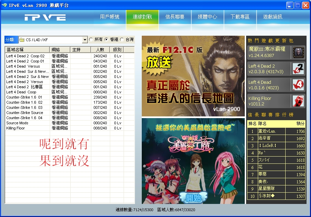This screenshot has width=311, height=217.
Task: Open the 下載專區 tab
Action: [240, 17]
